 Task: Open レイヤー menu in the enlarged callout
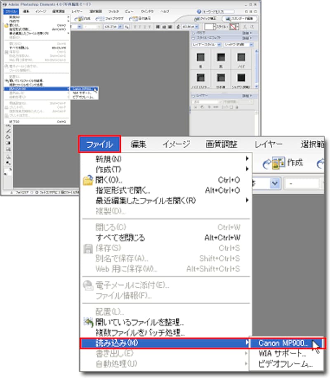pyautogui.click(x=269, y=144)
